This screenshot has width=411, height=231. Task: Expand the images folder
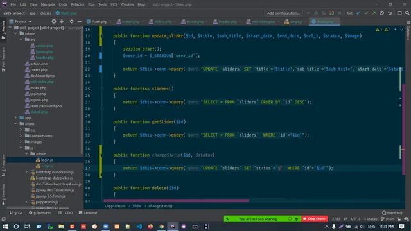(x=21, y=142)
